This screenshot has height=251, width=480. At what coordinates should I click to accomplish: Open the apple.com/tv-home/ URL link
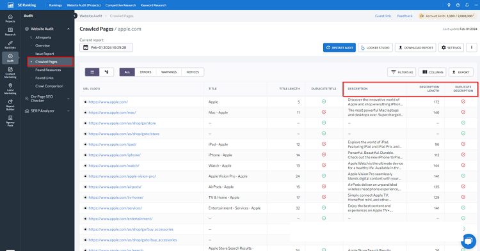tap(116, 197)
